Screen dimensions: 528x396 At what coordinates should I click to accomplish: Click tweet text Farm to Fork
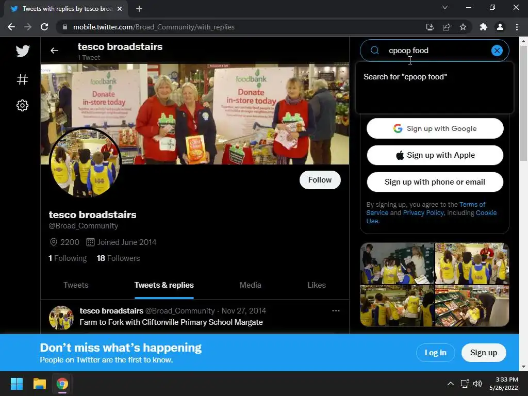(171, 322)
